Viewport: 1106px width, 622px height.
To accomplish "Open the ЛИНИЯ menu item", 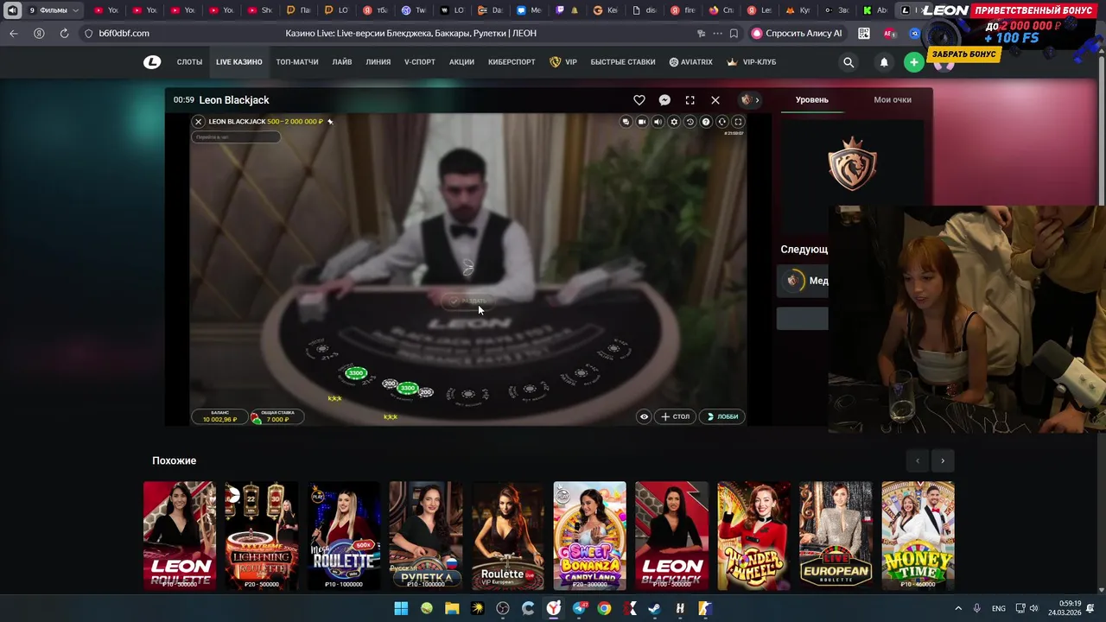I will [378, 62].
